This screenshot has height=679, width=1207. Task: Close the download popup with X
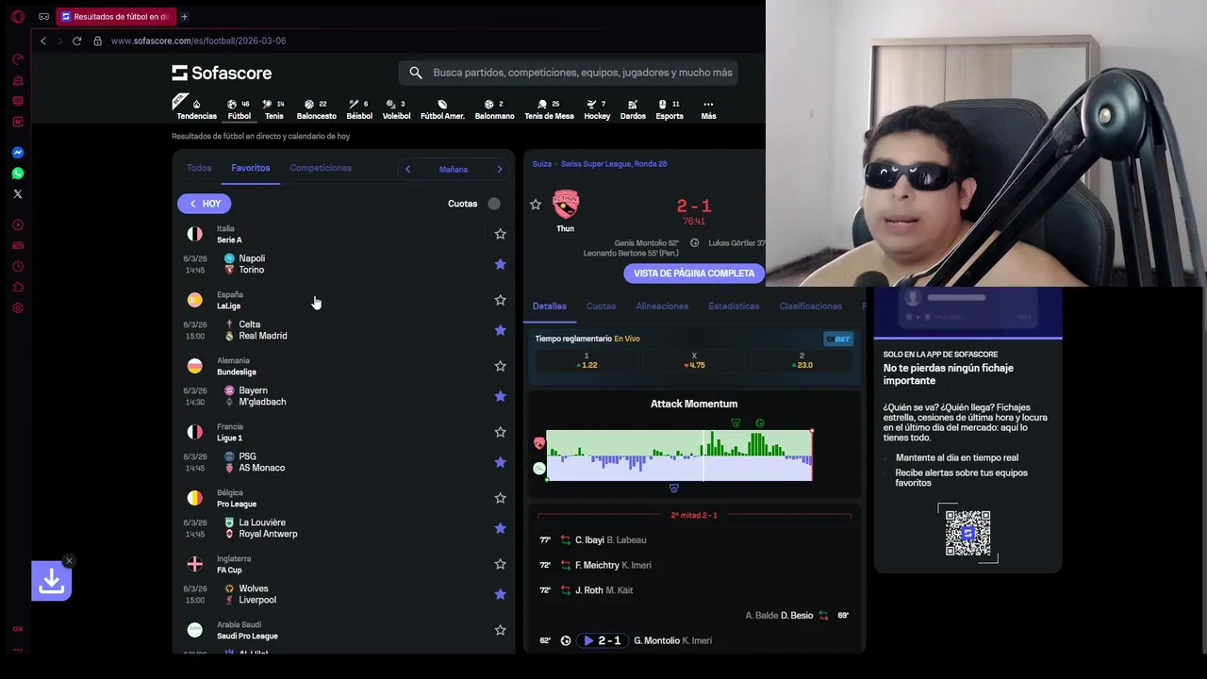69,561
